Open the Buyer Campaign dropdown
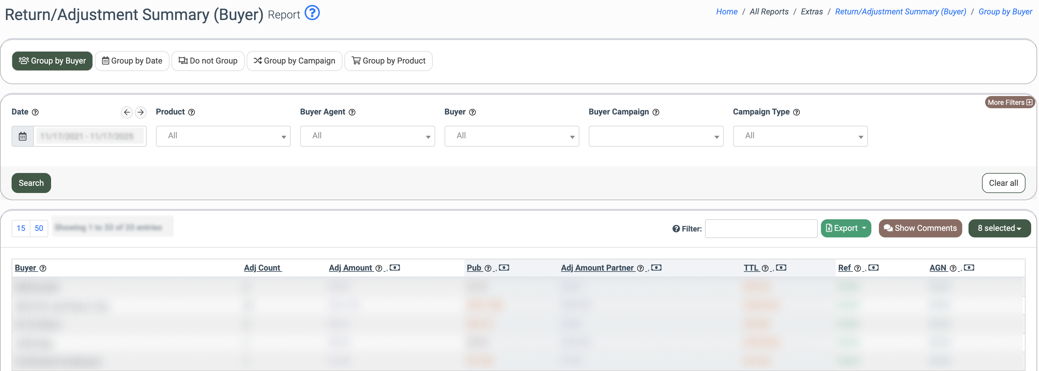The image size is (1039, 371). coord(655,136)
